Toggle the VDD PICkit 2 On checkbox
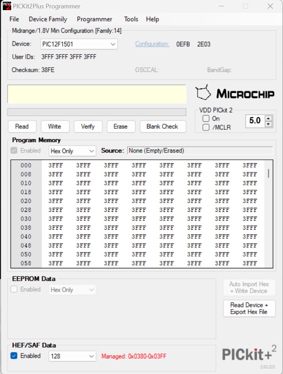Image resolution: width=283 pixels, height=374 pixels. (x=206, y=119)
